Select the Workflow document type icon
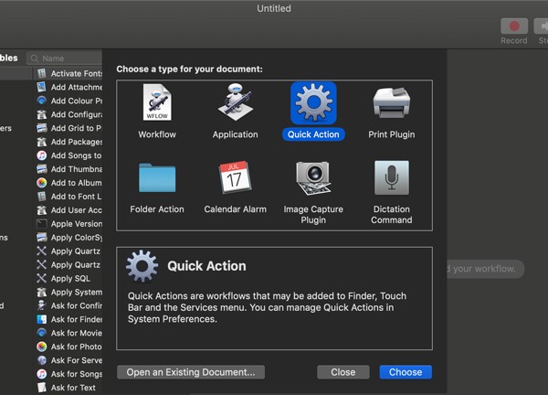This screenshot has height=395, width=548. [157, 102]
